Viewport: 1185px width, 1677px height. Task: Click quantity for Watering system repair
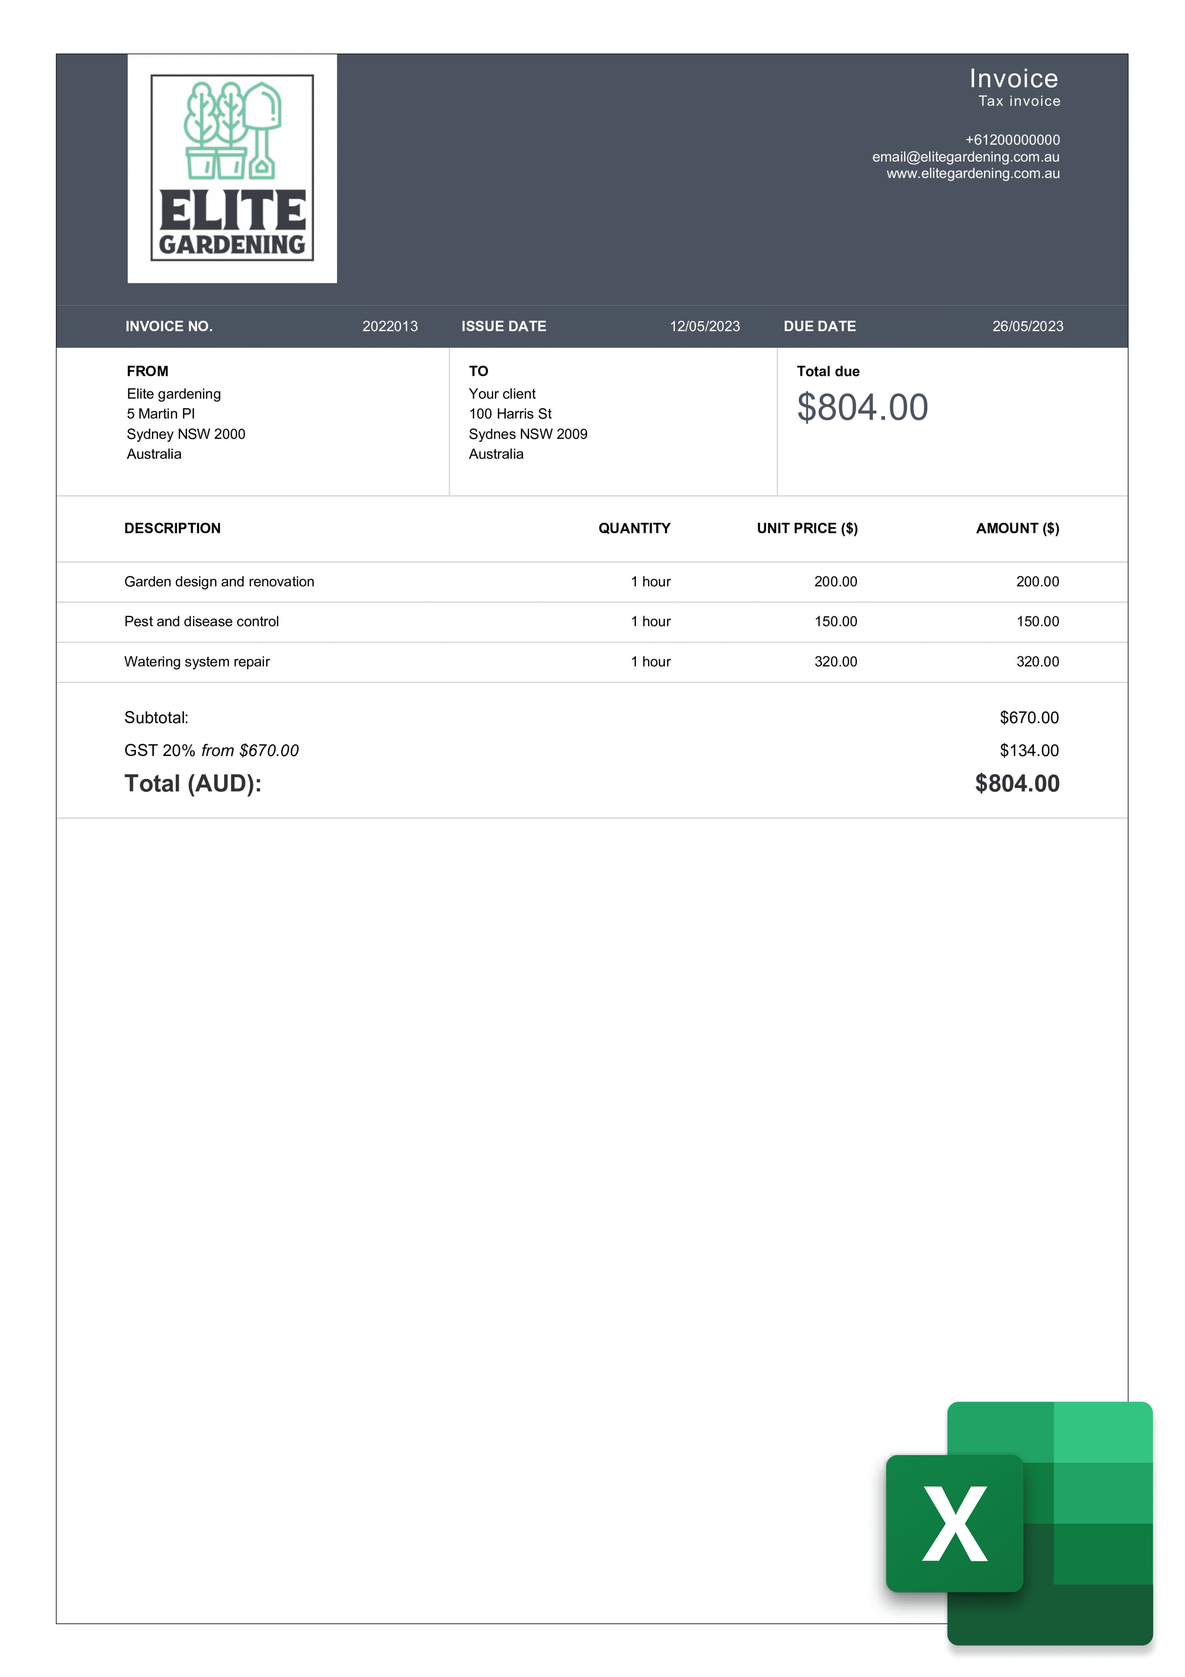pos(651,662)
